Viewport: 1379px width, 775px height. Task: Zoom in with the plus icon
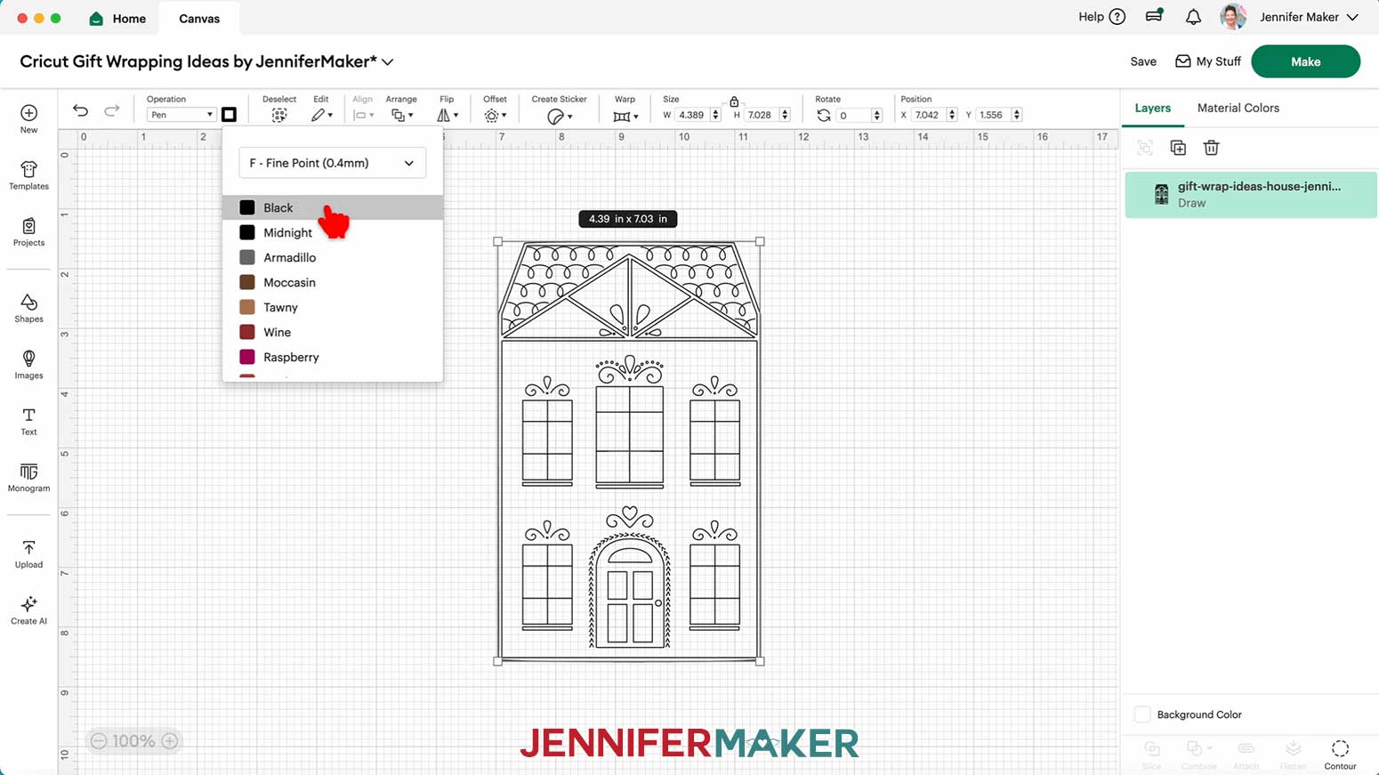[x=170, y=741]
